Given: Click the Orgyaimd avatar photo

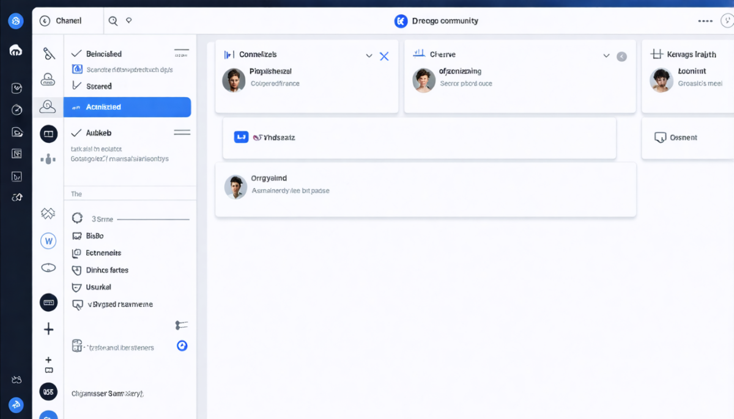Looking at the screenshot, I should coord(235,187).
